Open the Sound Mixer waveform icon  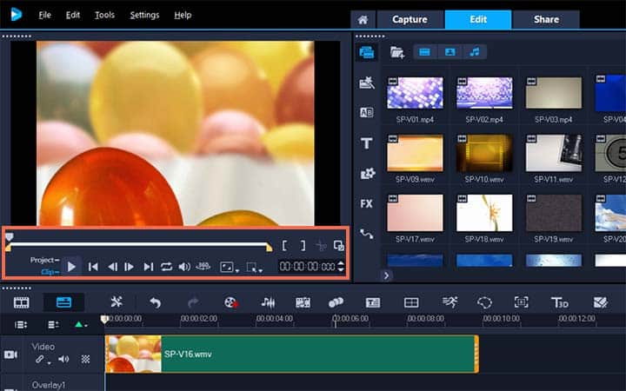[x=269, y=302]
